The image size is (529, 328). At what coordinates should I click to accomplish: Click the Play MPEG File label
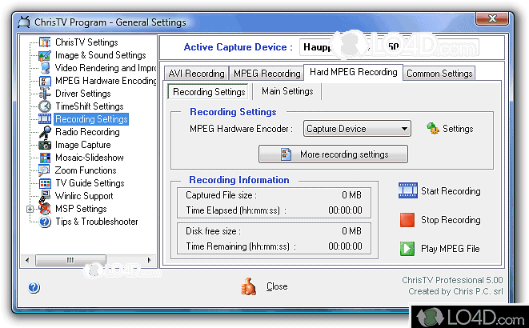(x=450, y=249)
